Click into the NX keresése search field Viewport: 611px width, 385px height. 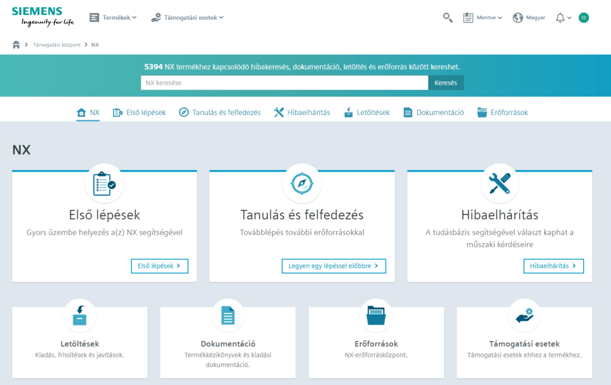(x=284, y=83)
